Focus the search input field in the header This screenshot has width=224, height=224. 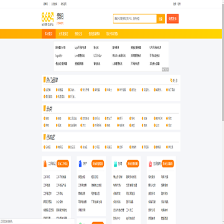point(135,19)
